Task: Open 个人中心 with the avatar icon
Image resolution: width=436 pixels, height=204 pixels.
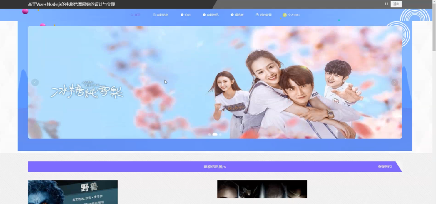Action: click(291, 15)
